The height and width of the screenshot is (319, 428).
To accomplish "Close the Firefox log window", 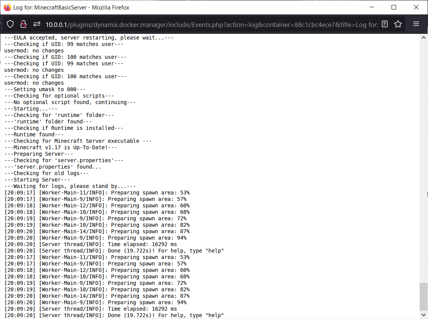I will point(416,7).
